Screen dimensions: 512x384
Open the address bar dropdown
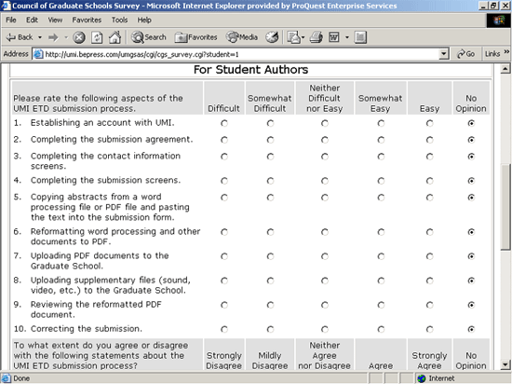443,54
